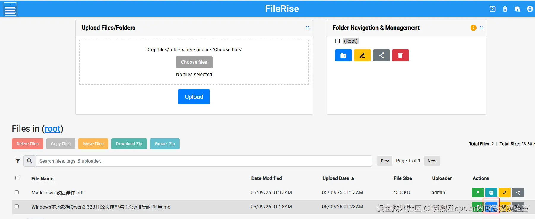Screen dimensions: 535x219
Task: Sort by the File Name column
Action: point(42,179)
